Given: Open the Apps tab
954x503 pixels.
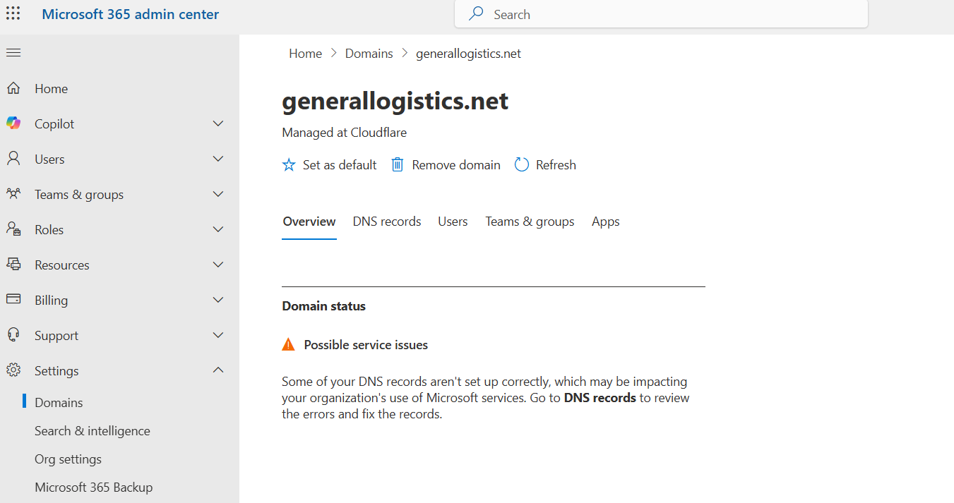Looking at the screenshot, I should click(x=606, y=222).
